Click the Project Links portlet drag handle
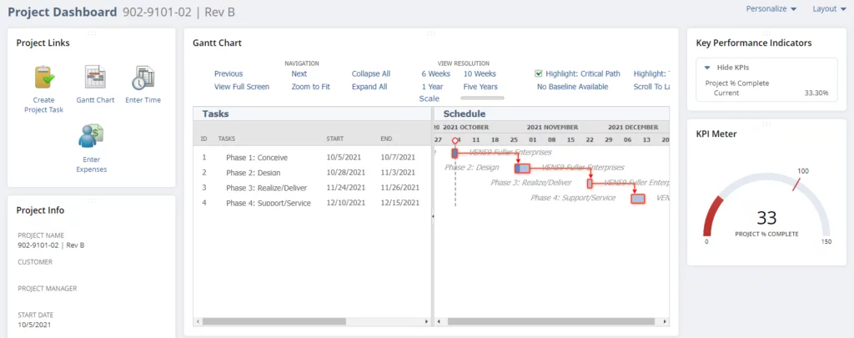The width and height of the screenshot is (854, 338). [92, 33]
